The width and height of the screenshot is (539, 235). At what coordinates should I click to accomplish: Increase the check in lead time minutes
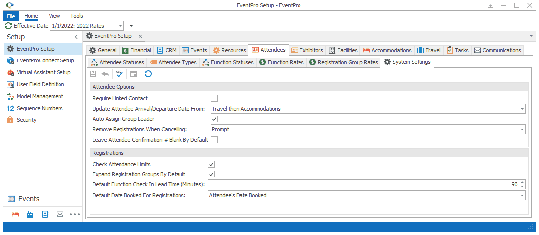point(522,183)
